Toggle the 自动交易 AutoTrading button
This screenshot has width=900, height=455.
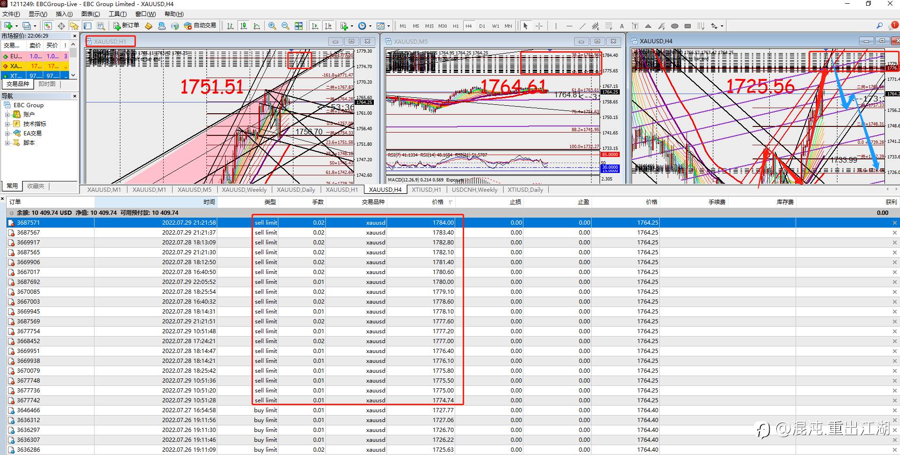[x=200, y=26]
